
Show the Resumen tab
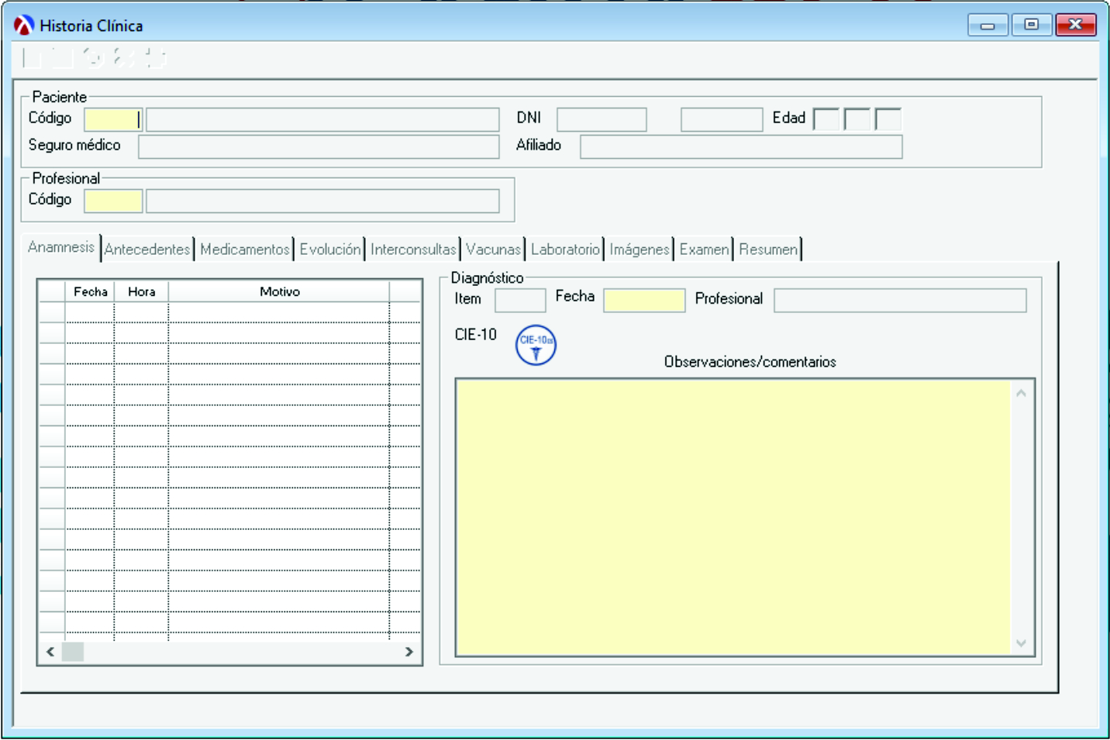tap(767, 250)
